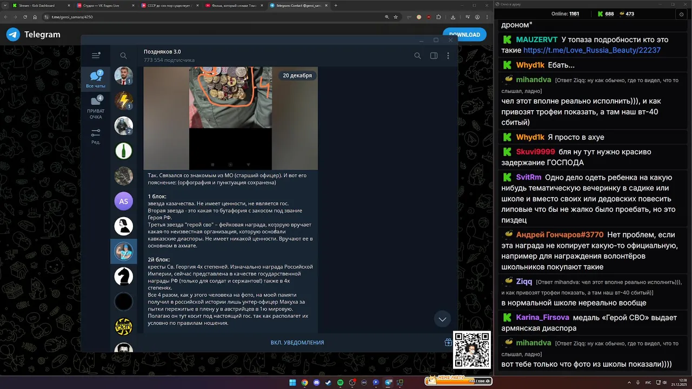Click the "Online: 1161" counter
Image resolution: width=692 pixels, height=389 pixels.
pos(565,14)
